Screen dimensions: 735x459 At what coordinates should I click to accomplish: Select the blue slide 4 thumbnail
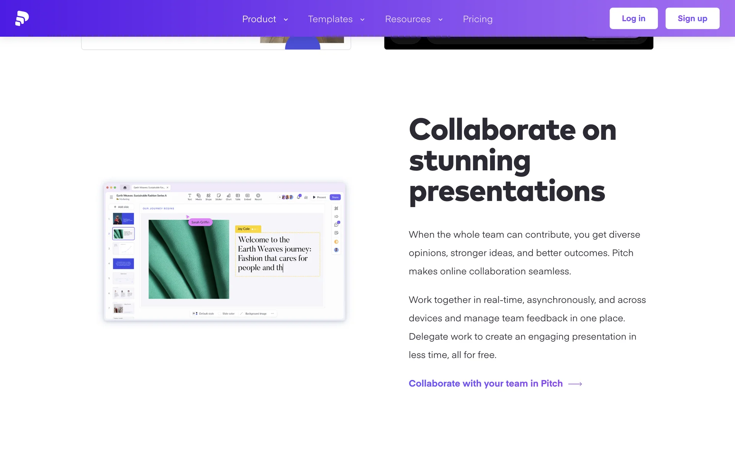[x=123, y=264]
